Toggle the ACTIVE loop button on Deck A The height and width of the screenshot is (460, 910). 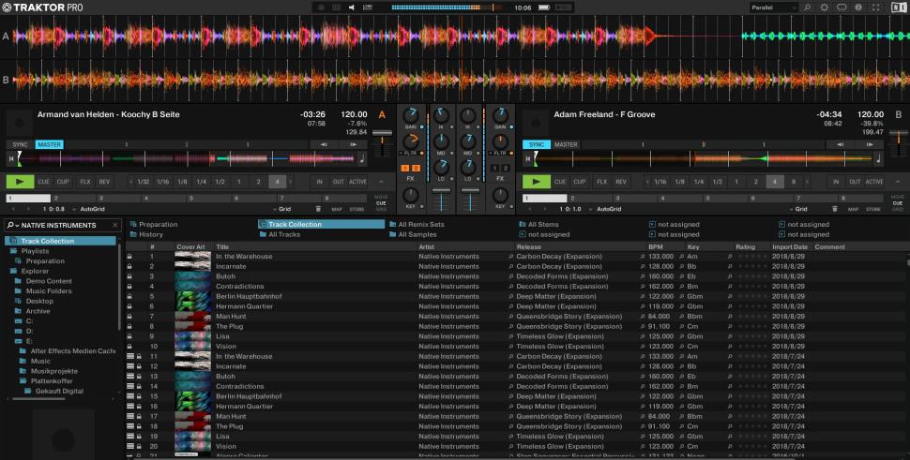pyautogui.click(x=357, y=182)
